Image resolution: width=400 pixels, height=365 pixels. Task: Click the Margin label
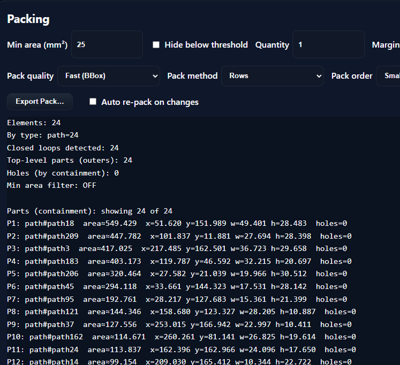[x=386, y=45]
